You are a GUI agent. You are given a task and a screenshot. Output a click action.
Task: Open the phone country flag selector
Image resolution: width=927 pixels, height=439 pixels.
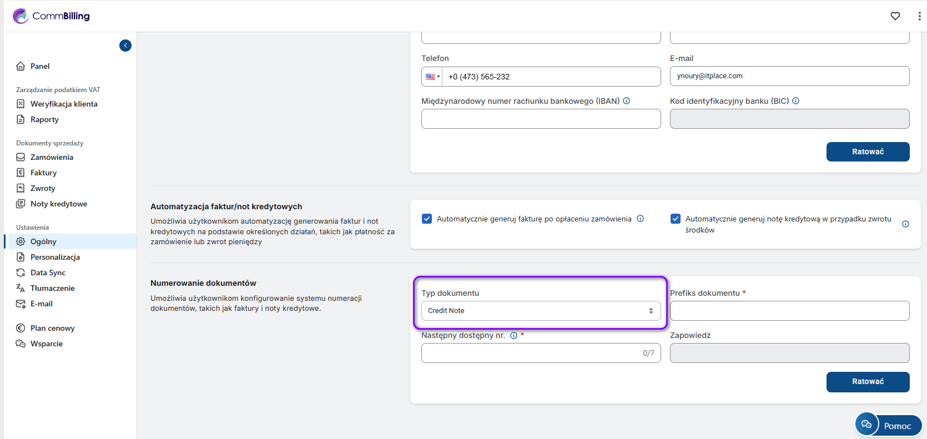[432, 77]
